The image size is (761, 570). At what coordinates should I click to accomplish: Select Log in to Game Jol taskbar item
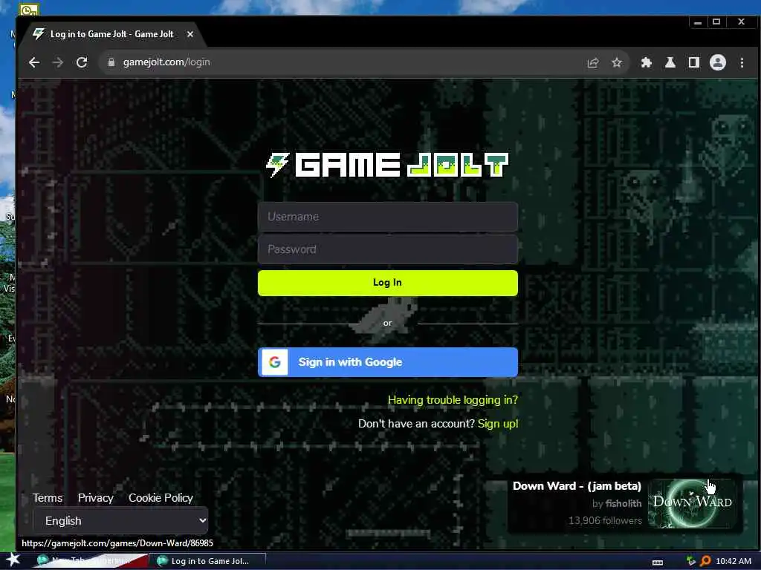pyautogui.click(x=207, y=561)
